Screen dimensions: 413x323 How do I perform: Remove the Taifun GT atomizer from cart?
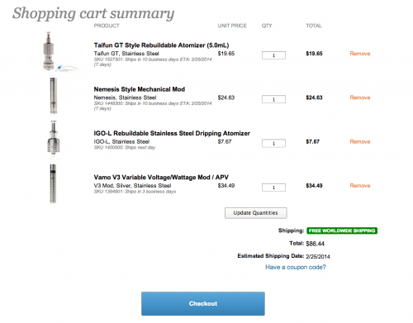click(x=360, y=54)
